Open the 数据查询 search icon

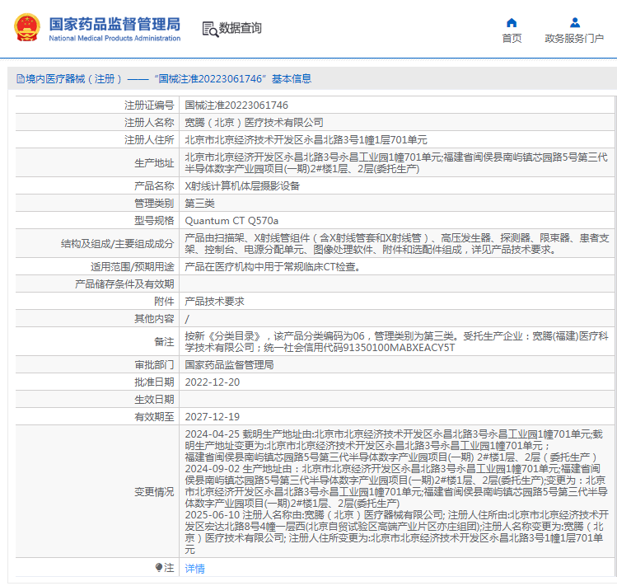click(x=210, y=29)
